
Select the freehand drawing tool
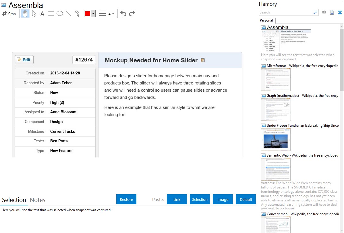coord(77,14)
